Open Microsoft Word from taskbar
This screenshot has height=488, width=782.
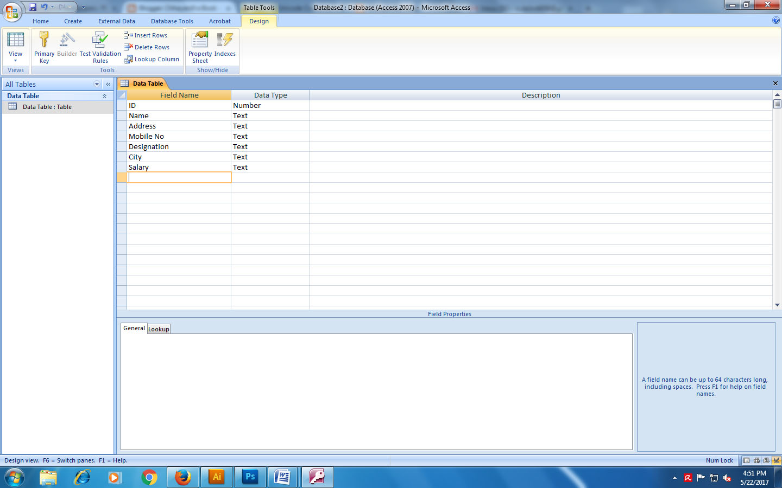[x=283, y=478]
